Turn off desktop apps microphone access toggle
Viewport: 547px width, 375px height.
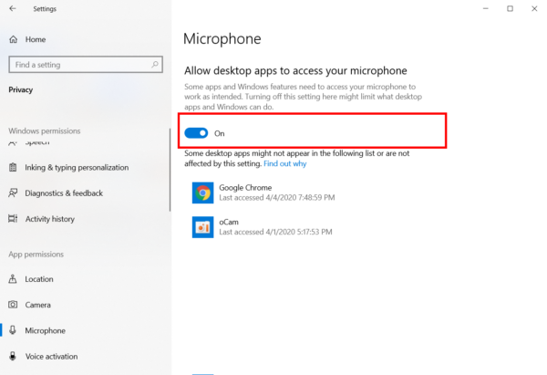click(196, 133)
